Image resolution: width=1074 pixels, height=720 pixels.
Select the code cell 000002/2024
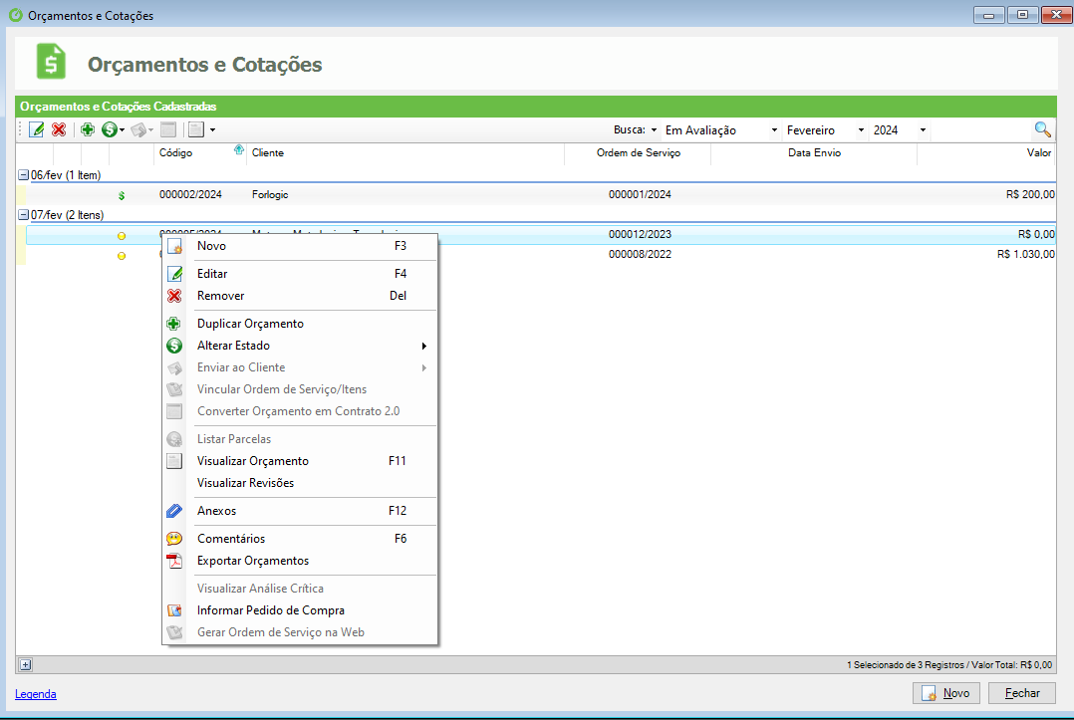tap(190, 194)
